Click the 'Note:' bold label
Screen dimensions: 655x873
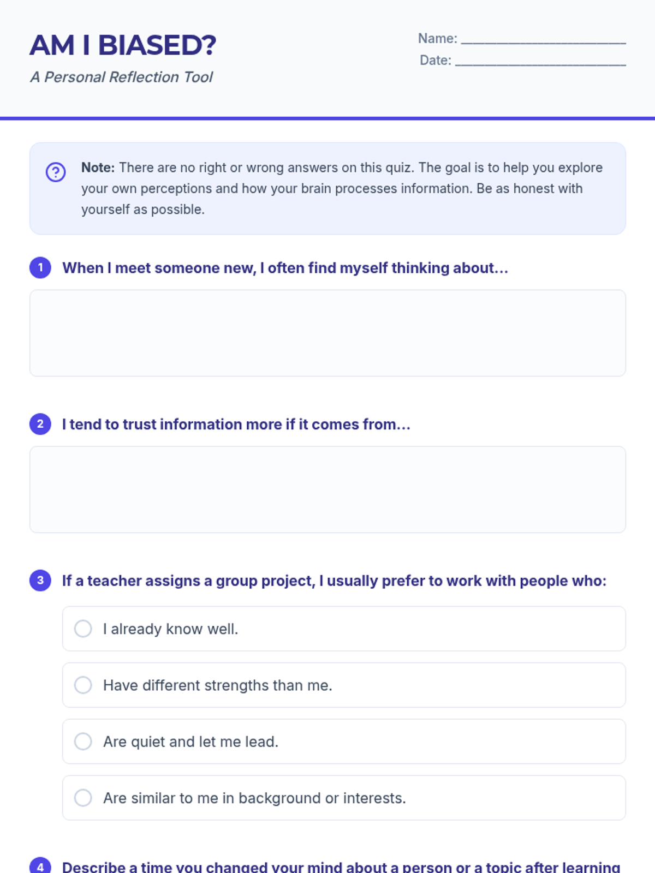pyautogui.click(x=98, y=168)
